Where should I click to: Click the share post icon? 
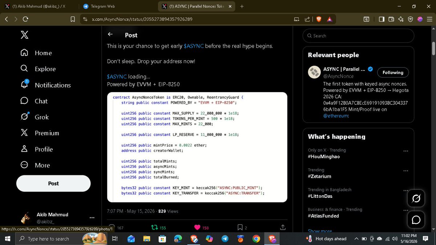283,227
